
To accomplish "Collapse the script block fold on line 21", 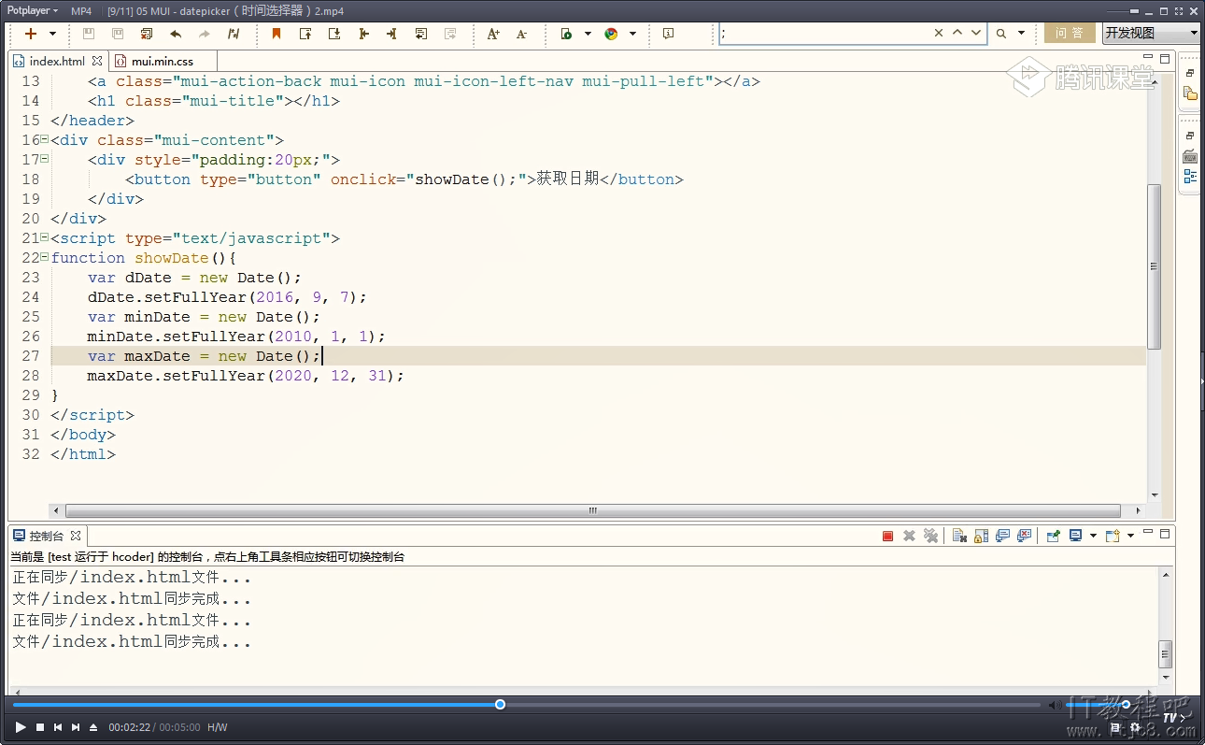I will 44,237.
